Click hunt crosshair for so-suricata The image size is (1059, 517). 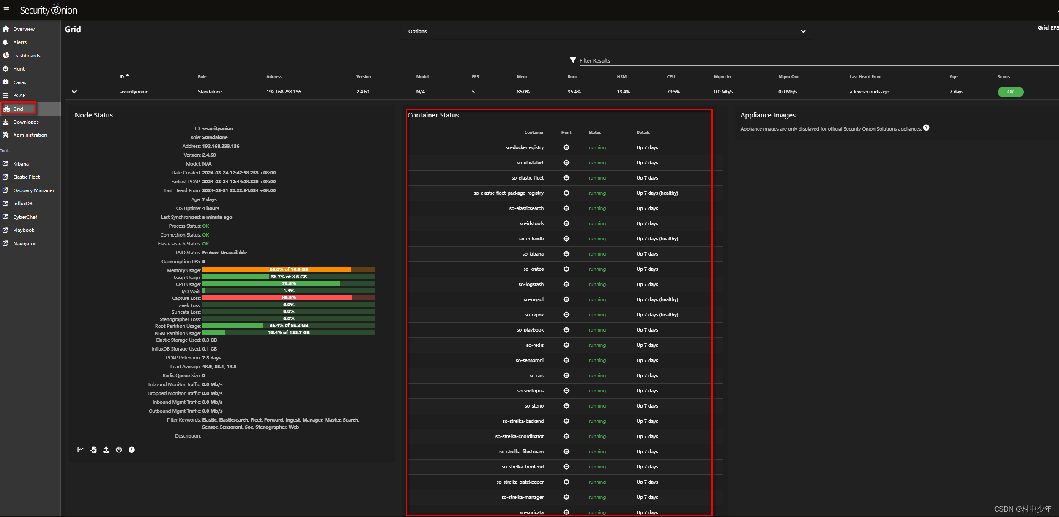coord(566,512)
